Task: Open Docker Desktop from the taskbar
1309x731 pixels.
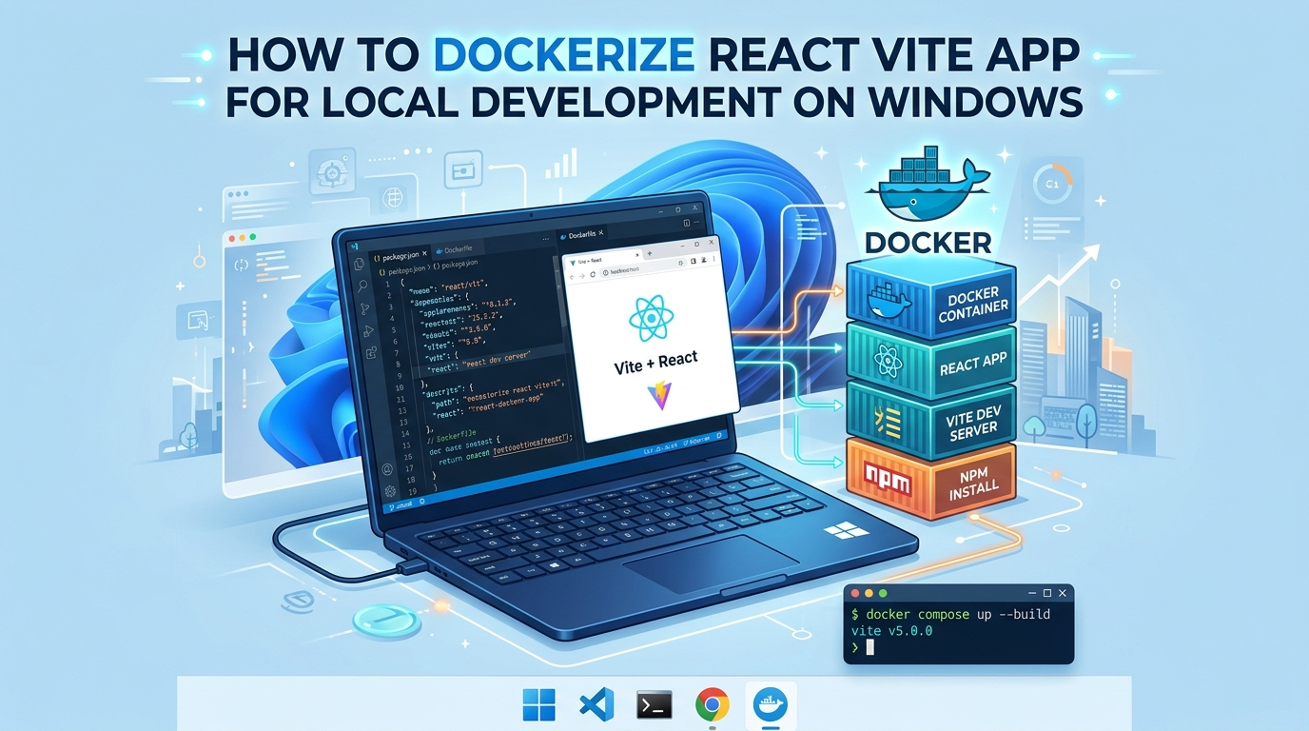Action: [x=771, y=705]
